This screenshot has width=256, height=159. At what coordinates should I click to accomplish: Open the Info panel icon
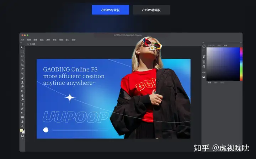(x=204, y=46)
